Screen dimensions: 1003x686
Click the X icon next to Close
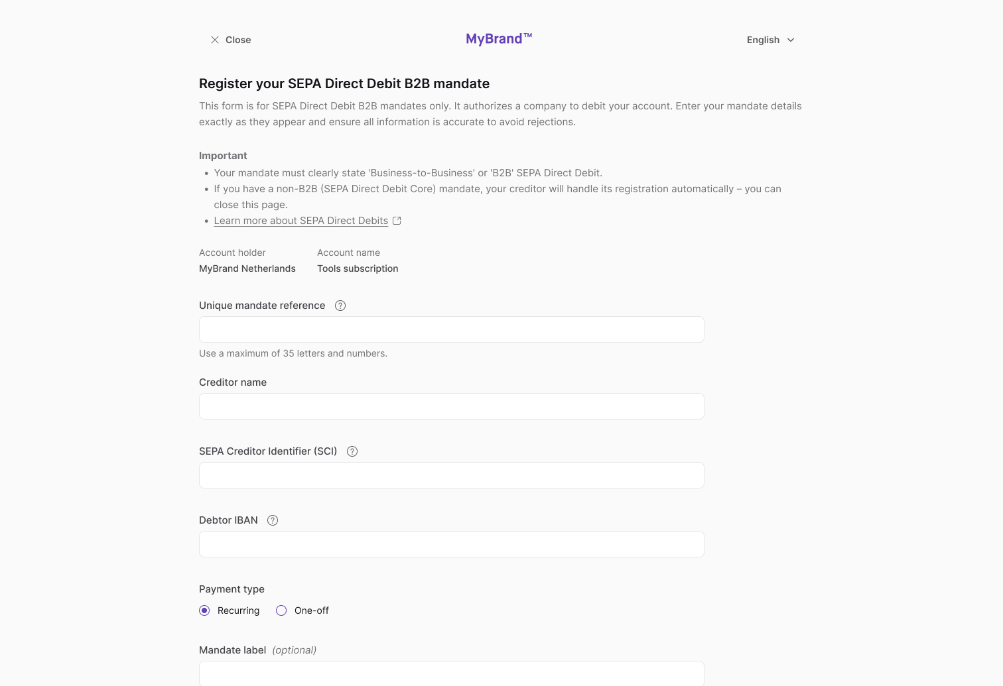pyautogui.click(x=214, y=40)
